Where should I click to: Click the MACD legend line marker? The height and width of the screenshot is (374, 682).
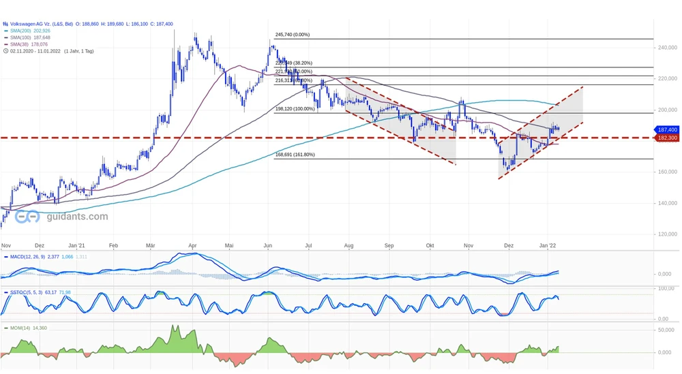point(5,255)
